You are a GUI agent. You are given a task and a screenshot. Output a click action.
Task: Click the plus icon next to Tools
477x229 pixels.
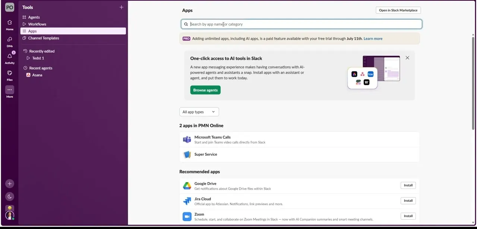tap(121, 7)
